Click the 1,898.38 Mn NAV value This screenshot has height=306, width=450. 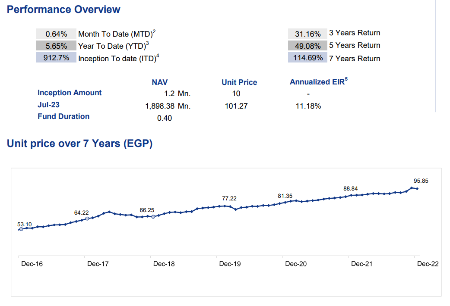tap(161, 106)
